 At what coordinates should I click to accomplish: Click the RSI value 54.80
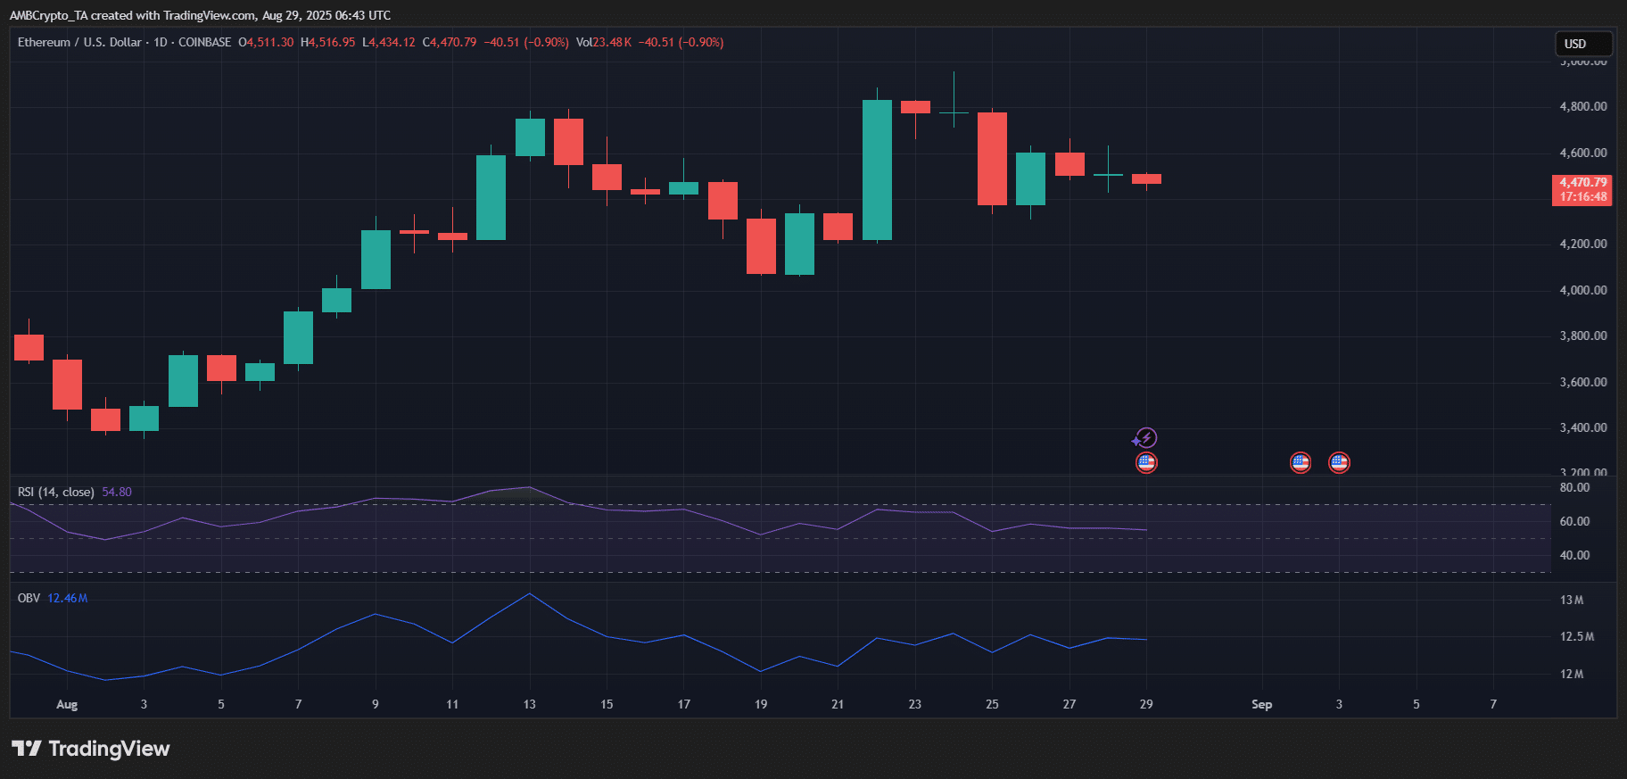[117, 492]
